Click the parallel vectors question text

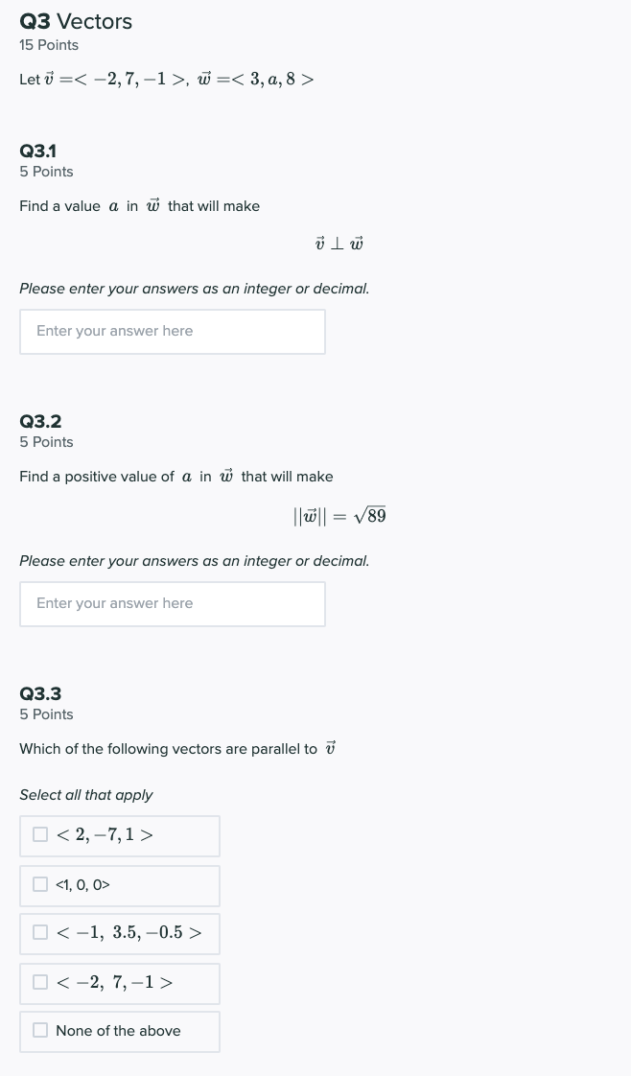pos(177,748)
